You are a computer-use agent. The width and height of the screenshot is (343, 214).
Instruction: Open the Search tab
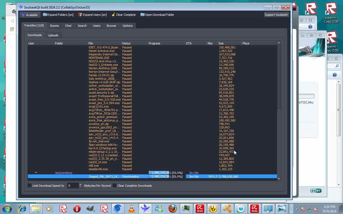pos(82,26)
